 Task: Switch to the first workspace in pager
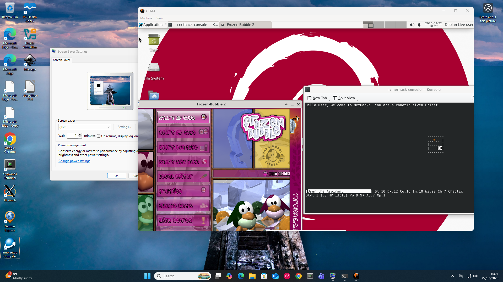(368, 25)
